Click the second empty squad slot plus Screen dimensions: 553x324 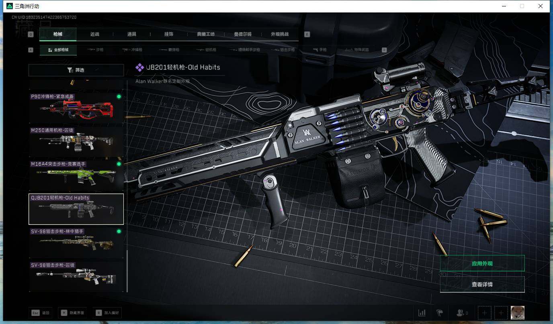tap(501, 313)
